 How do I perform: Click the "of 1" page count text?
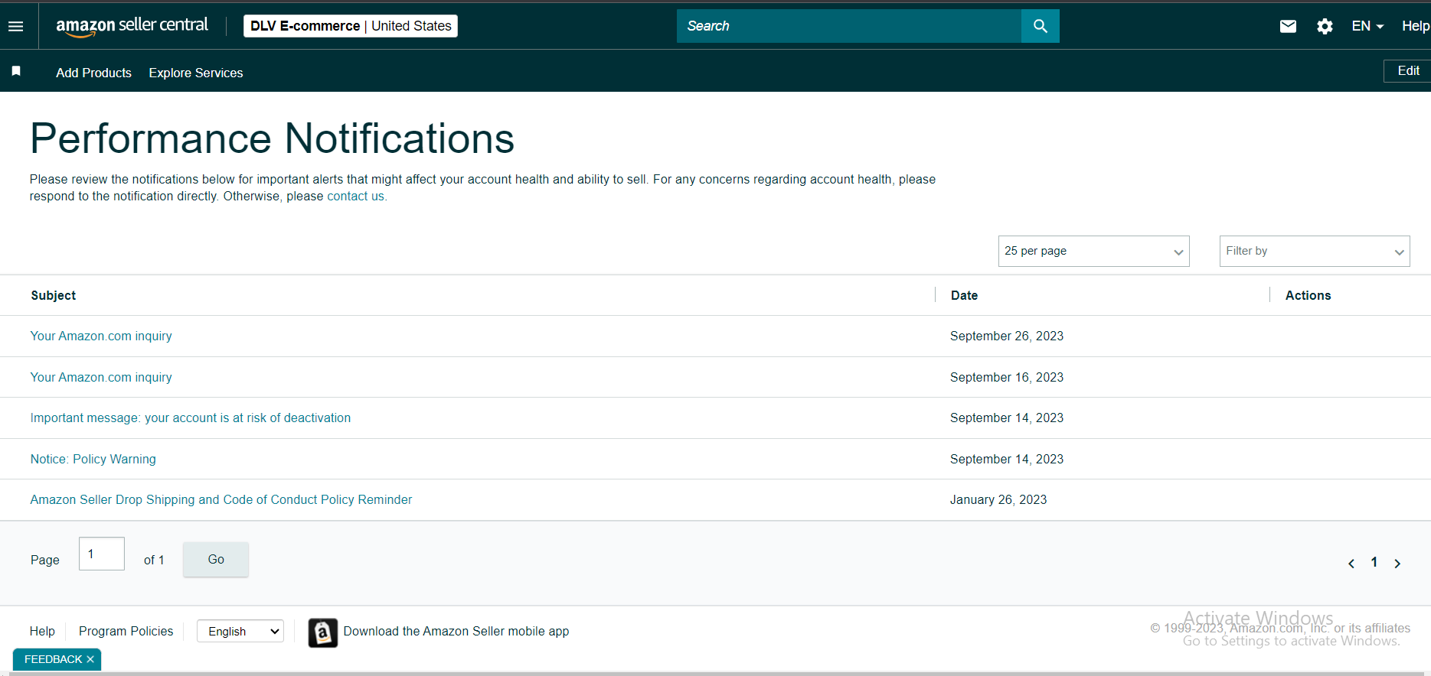pyautogui.click(x=154, y=560)
